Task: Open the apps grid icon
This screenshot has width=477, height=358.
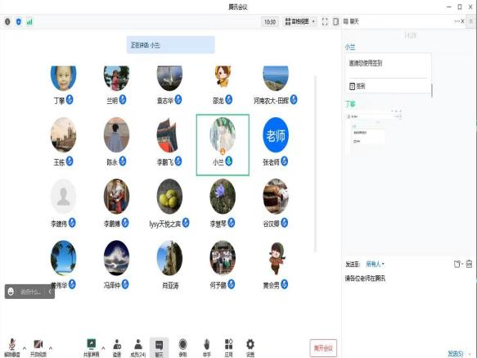Action: [x=228, y=347]
